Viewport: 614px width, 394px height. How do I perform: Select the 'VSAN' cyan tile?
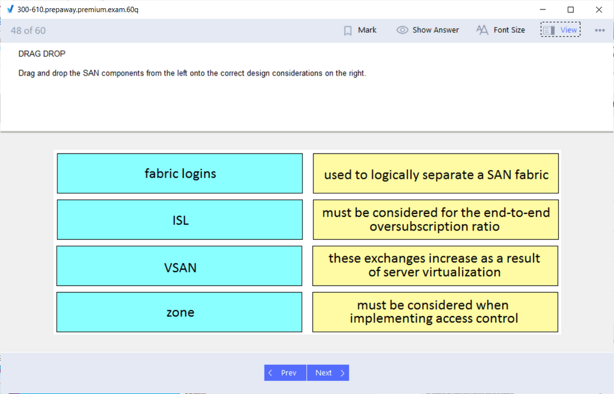point(180,266)
